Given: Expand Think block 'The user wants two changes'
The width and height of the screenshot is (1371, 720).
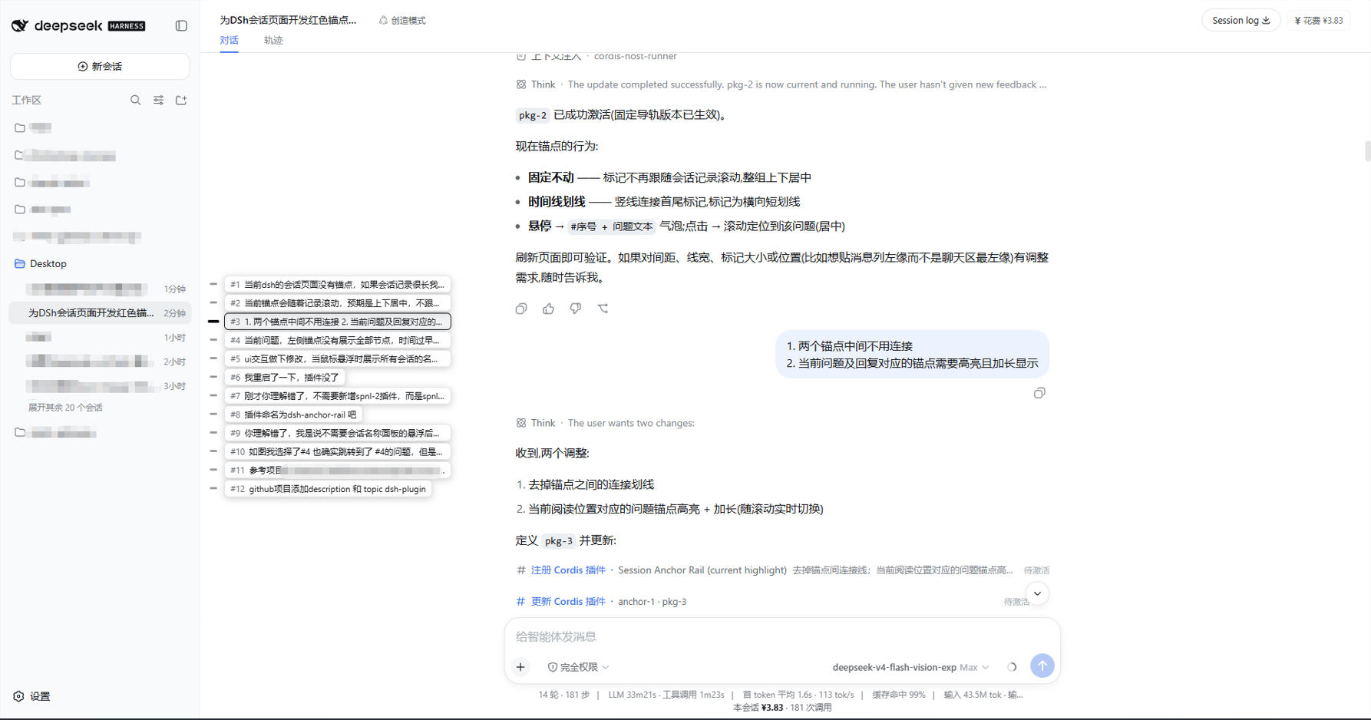Looking at the screenshot, I should tap(605, 423).
